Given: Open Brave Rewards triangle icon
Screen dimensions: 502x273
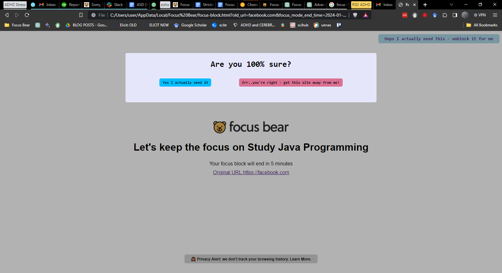Looking at the screenshot, I should [x=366, y=15].
